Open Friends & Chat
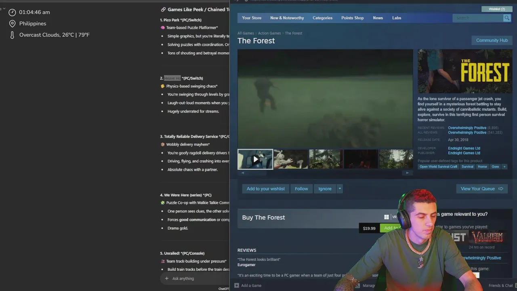 coord(501,285)
